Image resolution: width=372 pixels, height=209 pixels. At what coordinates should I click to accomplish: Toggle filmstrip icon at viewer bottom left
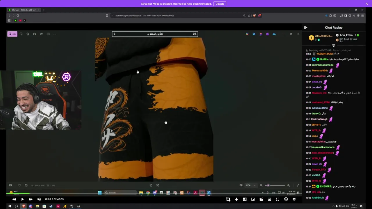tap(10, 185)
